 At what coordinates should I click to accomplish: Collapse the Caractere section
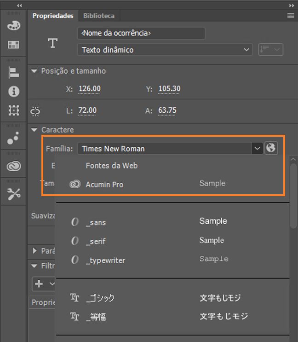[34, 130]
